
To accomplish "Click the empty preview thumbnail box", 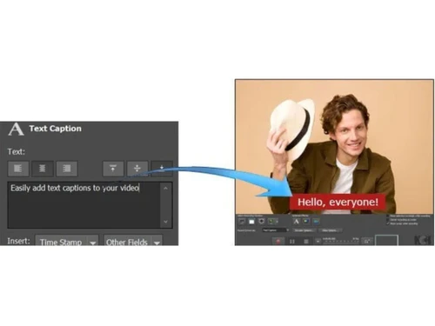I will pyautogui.click(x=386, y=240).
